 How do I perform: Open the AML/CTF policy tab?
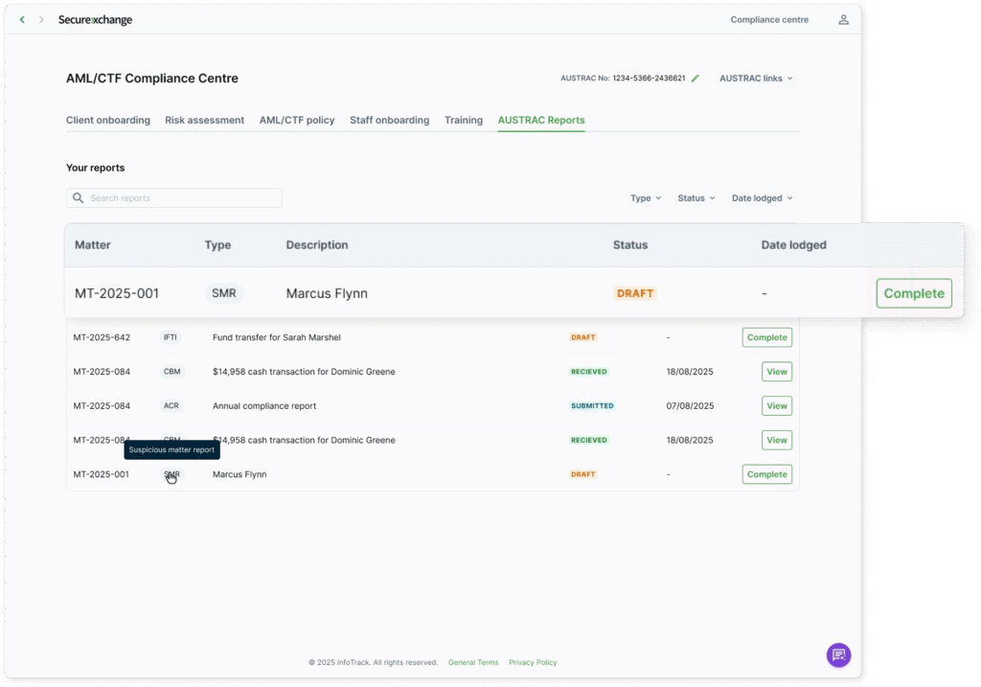297,121
